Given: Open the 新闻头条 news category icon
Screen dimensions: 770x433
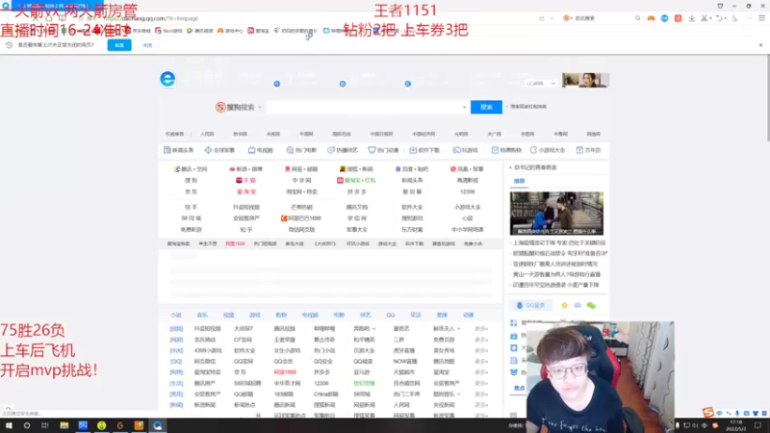Looking at the screenshot, I should point(179,150).
